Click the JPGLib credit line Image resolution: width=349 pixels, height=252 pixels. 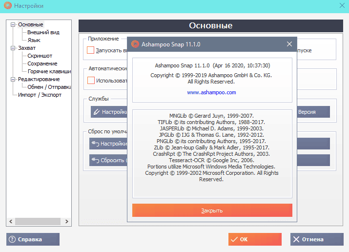coord(211,135)
